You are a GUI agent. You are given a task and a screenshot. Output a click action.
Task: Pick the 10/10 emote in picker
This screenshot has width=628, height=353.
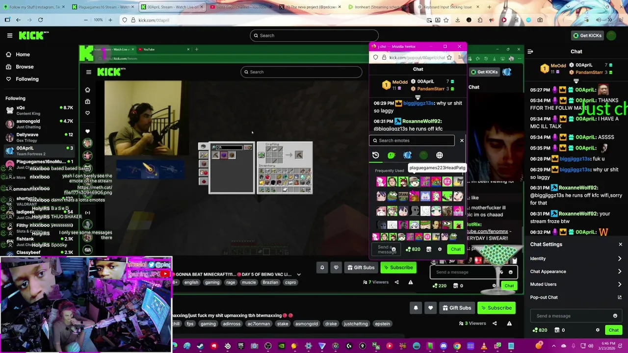click(458, 211)
